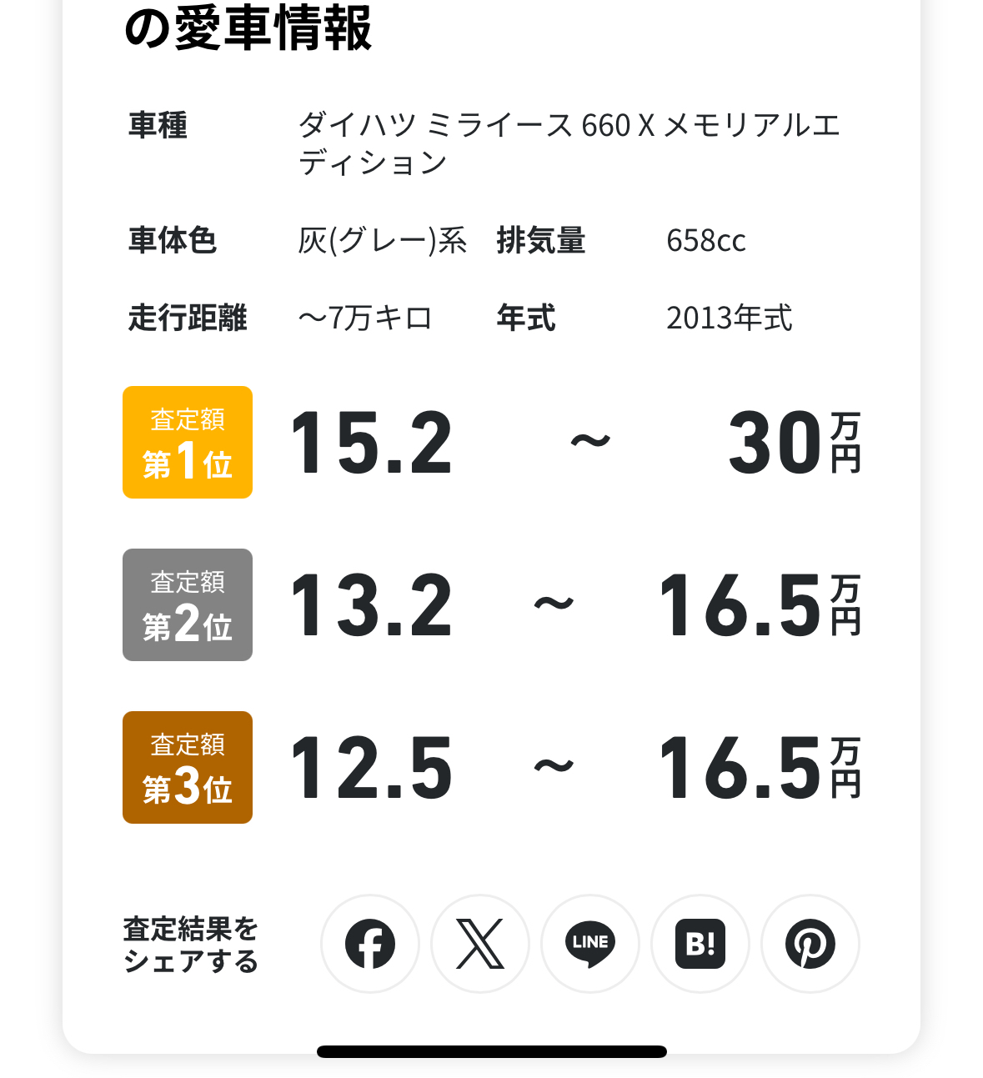Tap the 査定額 第1位 gold badge
Screen dimensions: 983x1078
pyautogui.click(x=188, y=442)
